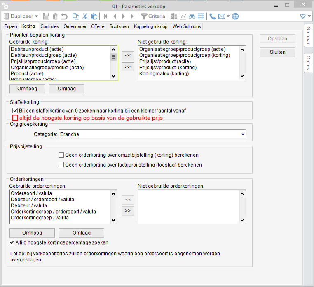
Task: Switch to the Offerte tab
Action: pos(98,26)
